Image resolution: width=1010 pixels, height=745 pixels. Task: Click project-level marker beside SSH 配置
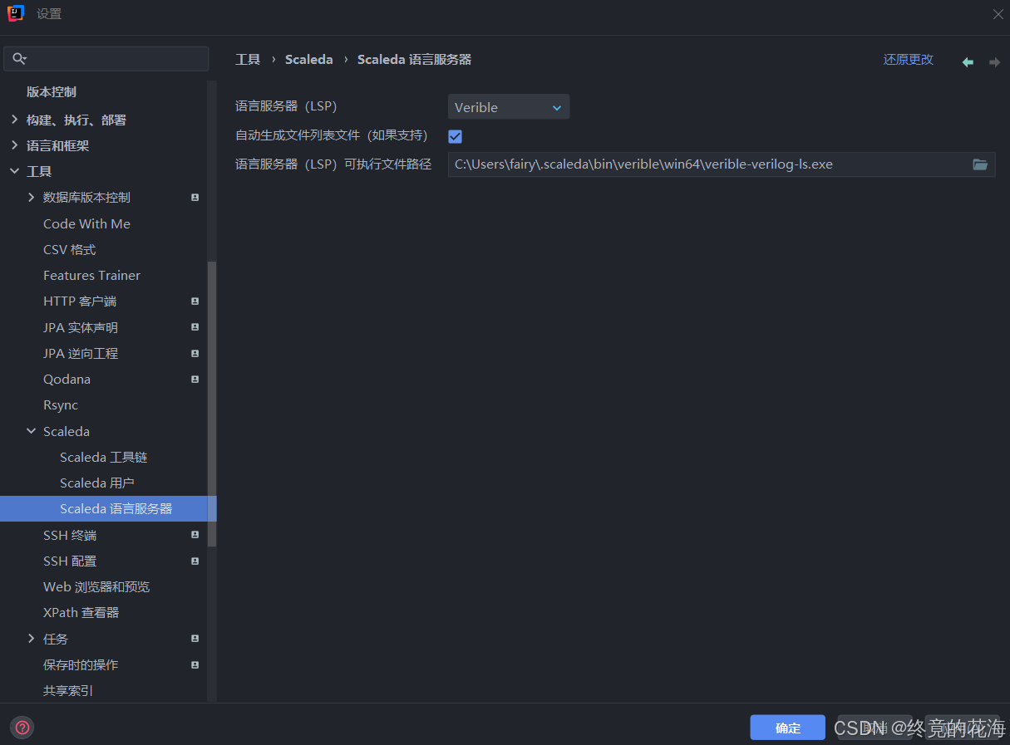195,561
